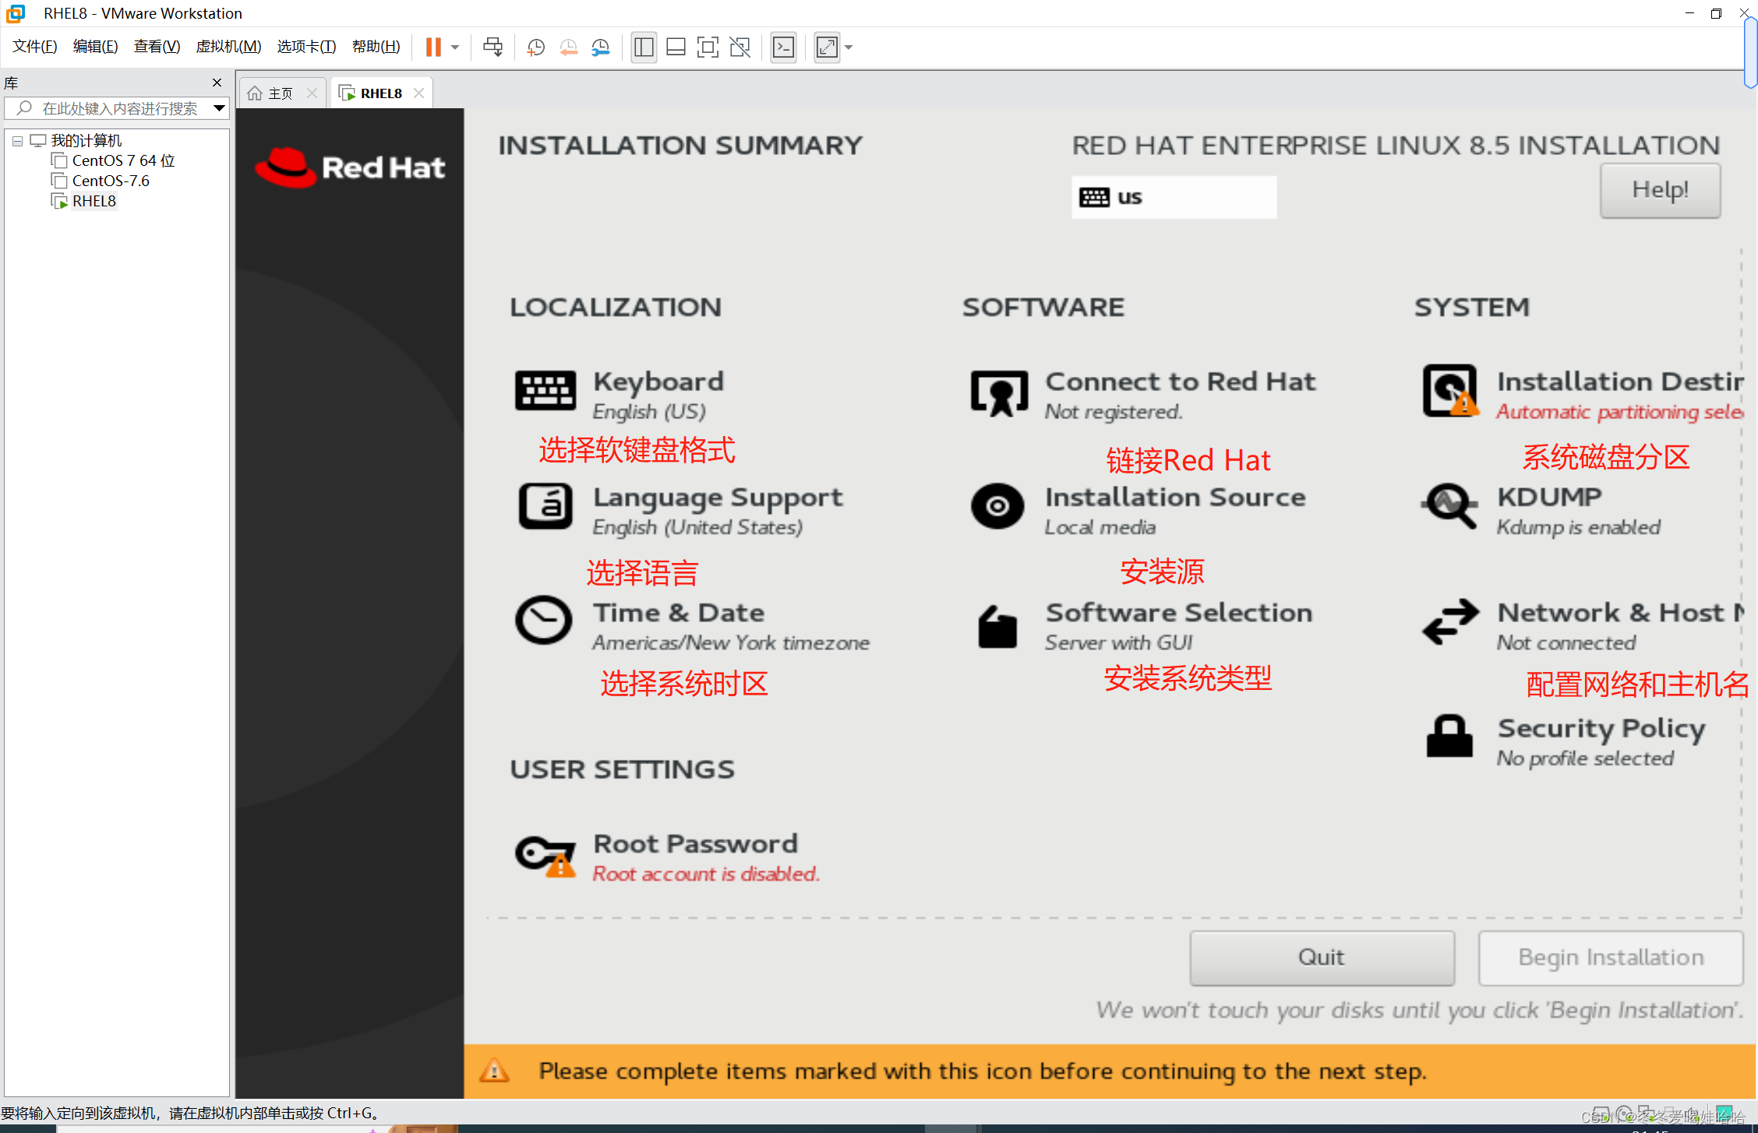Open KDUMP magnifier icon
The width and height of the screenshot is (1758, 1133).
coord(1449,505)
